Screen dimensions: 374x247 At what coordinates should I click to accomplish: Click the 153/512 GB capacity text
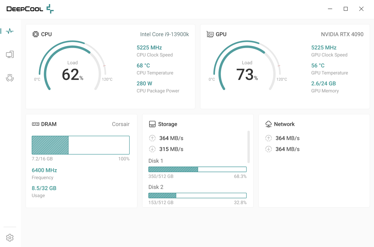161,202
